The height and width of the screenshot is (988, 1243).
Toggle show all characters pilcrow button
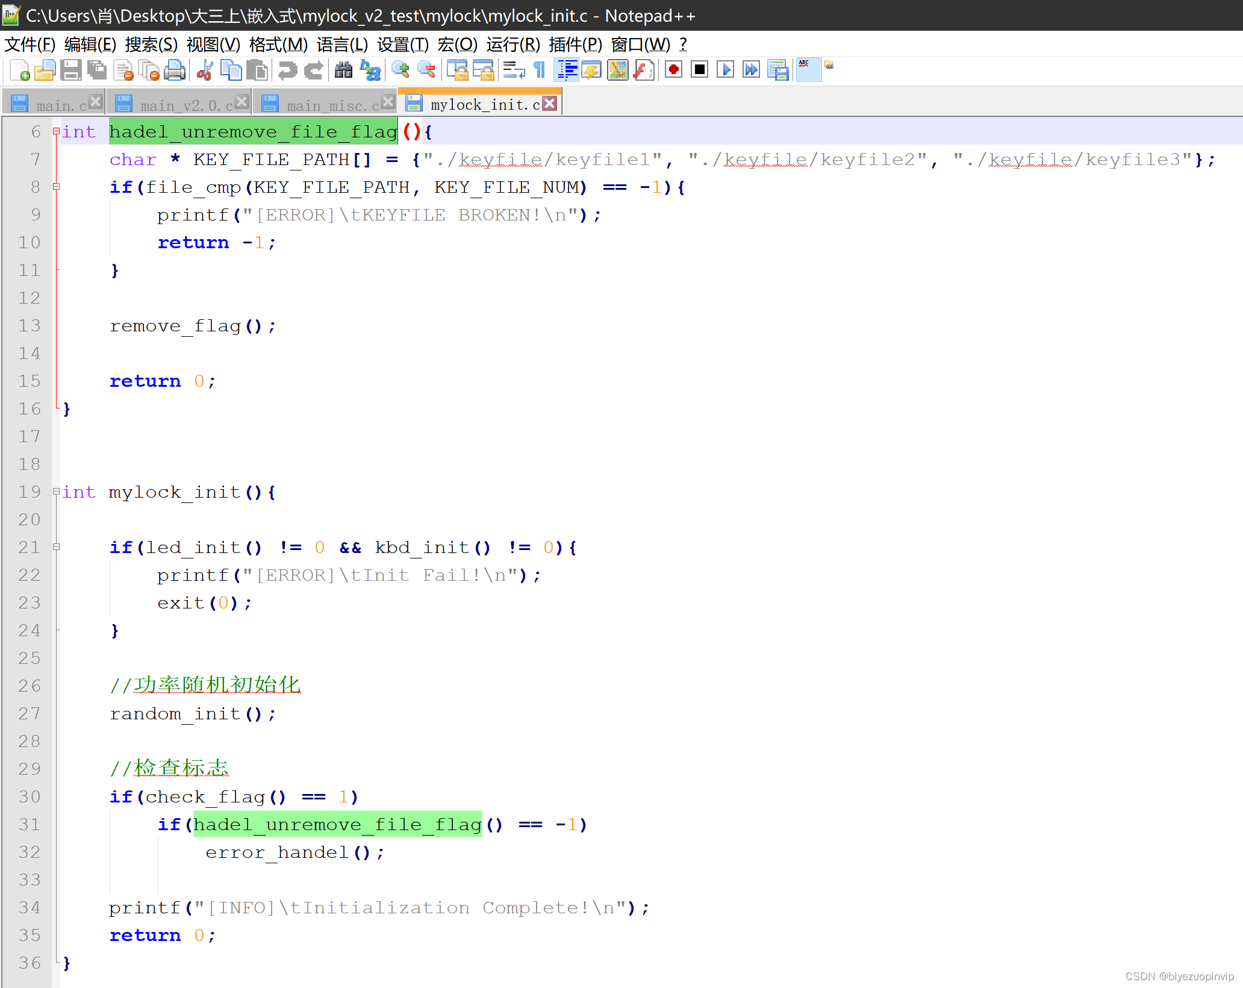pyautogui.click(x=540, y=70)
